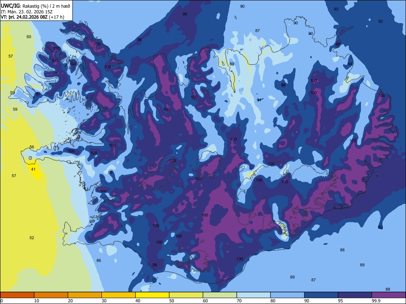Image resolution: width=406 pixels, height=304 pixels.
Task: Click the dark orange 0–10 legend swatch
Action: pos(17,295)
